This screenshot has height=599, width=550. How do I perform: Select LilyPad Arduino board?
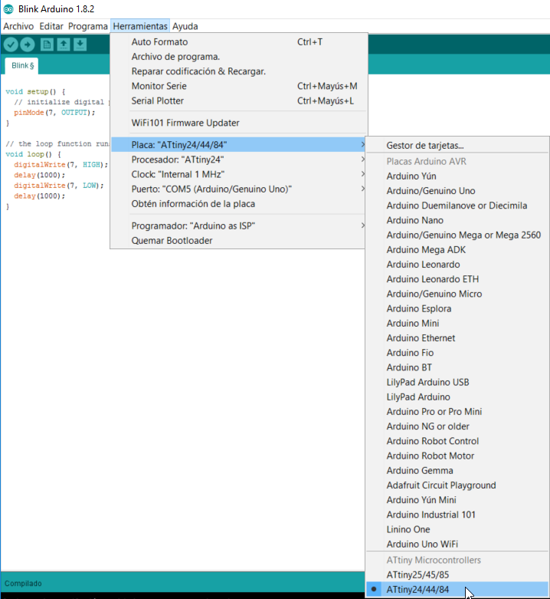(457, 397)
